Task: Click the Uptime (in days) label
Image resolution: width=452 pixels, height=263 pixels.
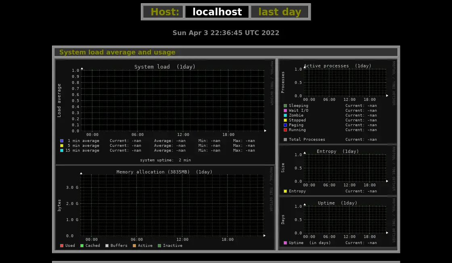Action: click(310, 243)
